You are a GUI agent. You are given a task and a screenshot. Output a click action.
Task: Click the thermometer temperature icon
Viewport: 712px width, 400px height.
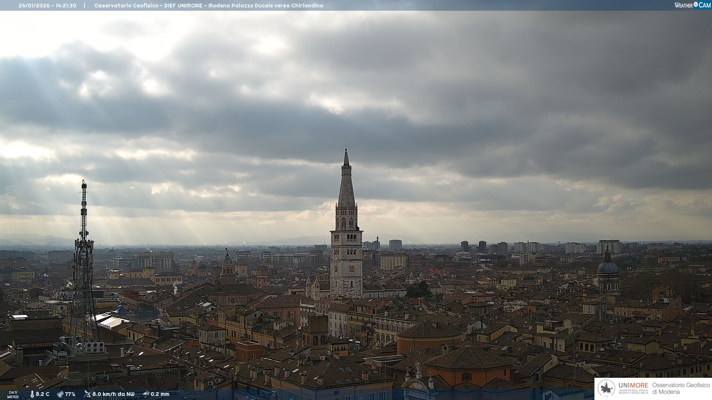[x=32, y=394]
